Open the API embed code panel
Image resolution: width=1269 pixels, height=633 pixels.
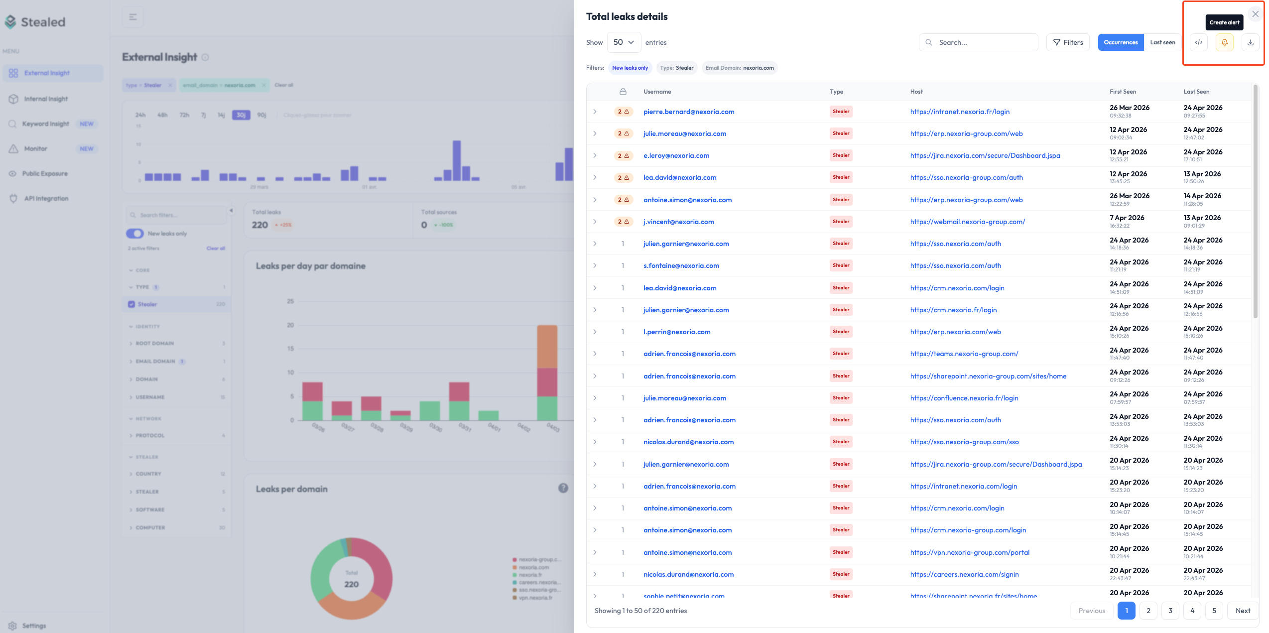click(x=1198, y=42)
